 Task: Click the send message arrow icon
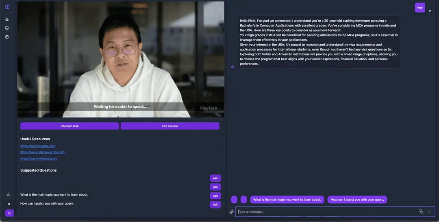pos(429,211)
